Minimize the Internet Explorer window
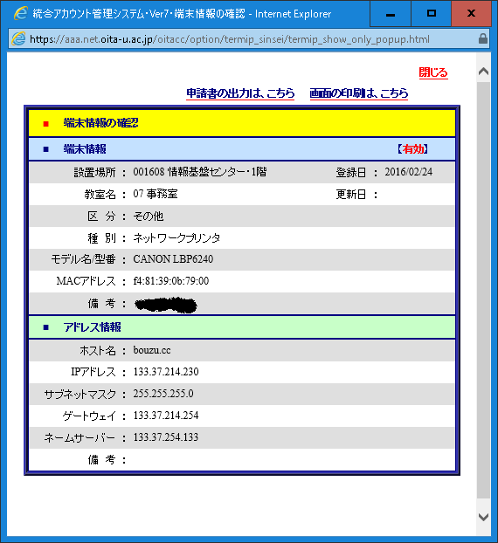 click(391, 14)
